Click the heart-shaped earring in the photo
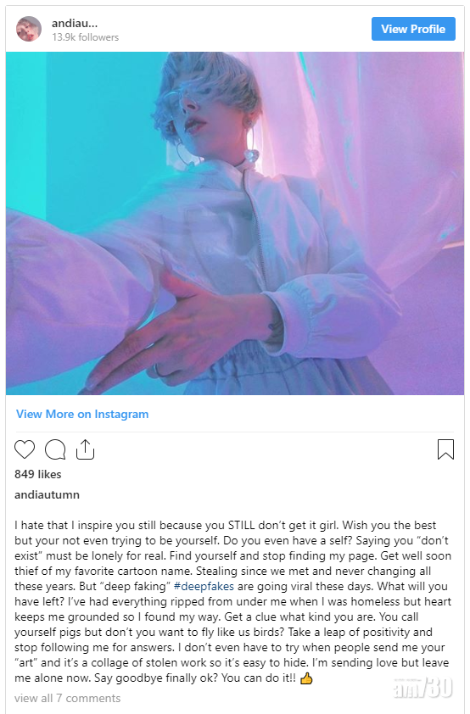 (x=251, y=155)
